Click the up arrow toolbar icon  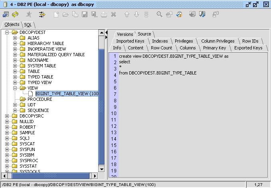[127, 14]
